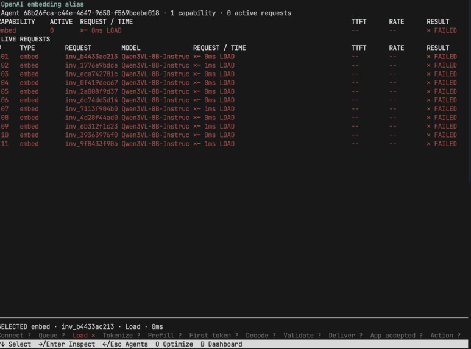Click the Prefill stage in pipeline bar

click(x=165, y=335)
